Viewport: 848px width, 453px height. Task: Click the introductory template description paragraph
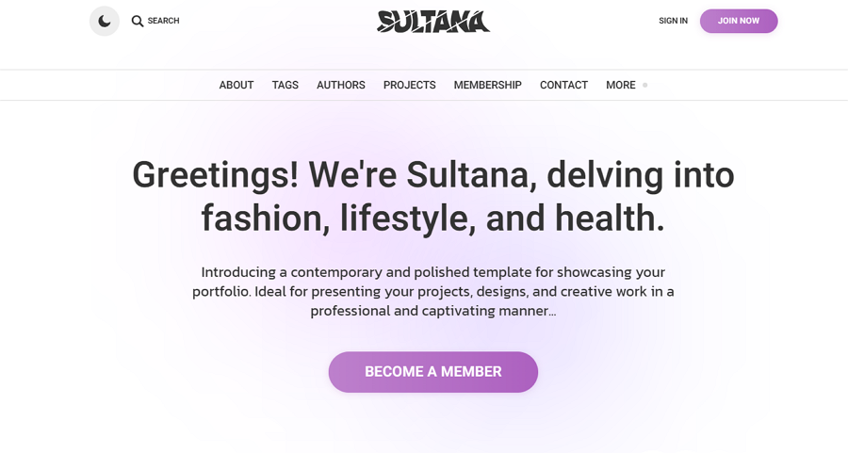[433, 291]
